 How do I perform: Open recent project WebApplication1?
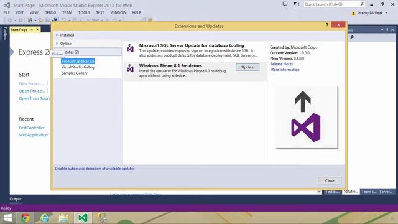(x=34, y=134)
